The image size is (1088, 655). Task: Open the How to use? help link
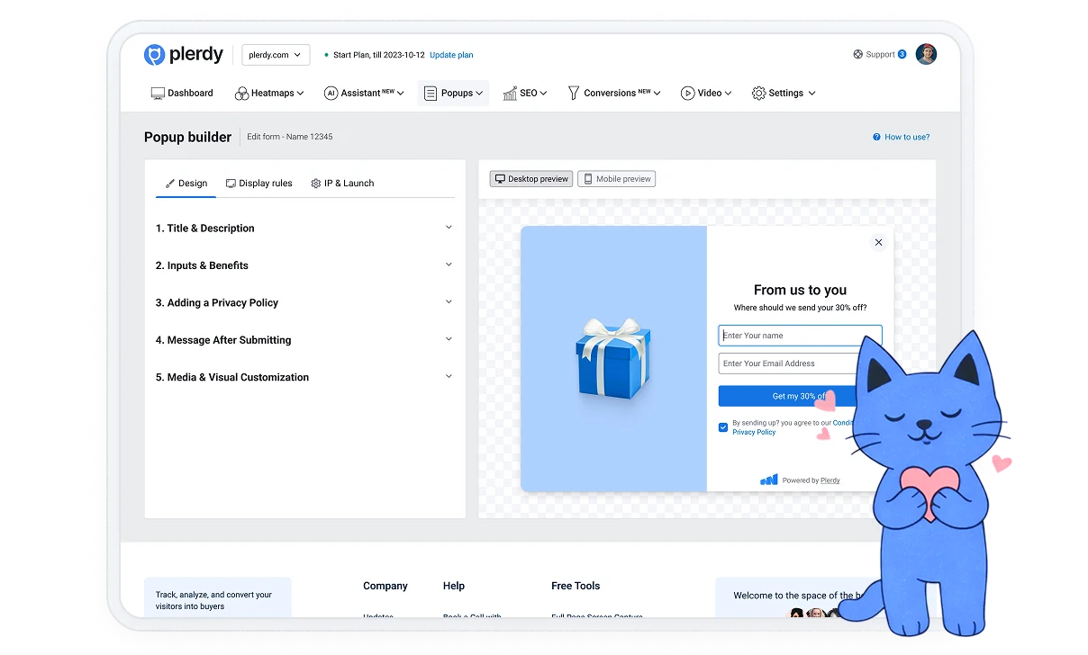click(901, 138)
